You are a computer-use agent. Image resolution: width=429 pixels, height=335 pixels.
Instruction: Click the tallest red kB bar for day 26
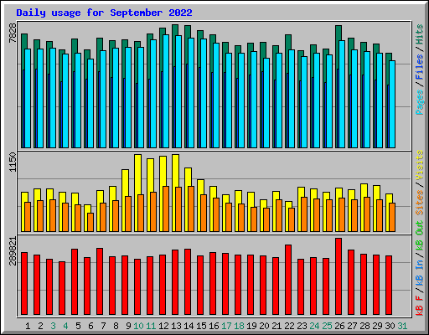click(x=339, y=276)
